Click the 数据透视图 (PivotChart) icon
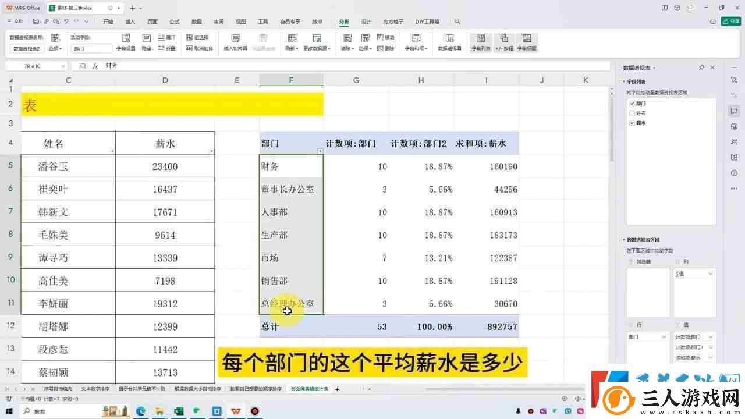745x419 pixels. click(449, 38)
